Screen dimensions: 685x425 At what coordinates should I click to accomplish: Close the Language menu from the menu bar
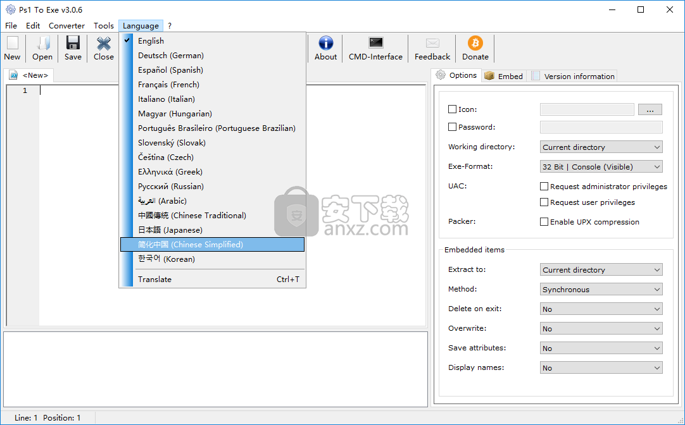(141, 26)
